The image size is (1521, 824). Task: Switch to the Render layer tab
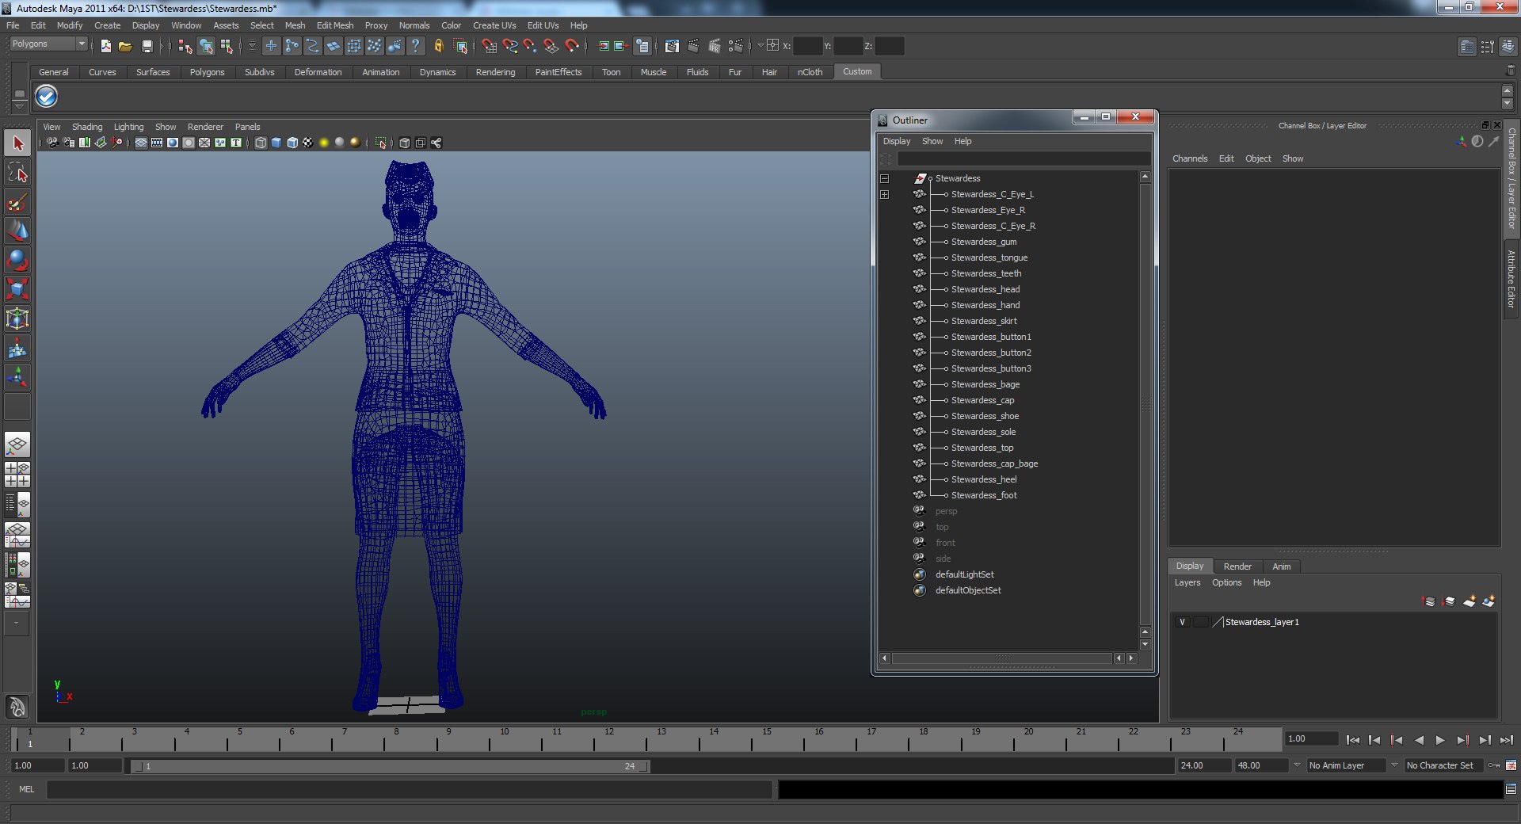1237,566
